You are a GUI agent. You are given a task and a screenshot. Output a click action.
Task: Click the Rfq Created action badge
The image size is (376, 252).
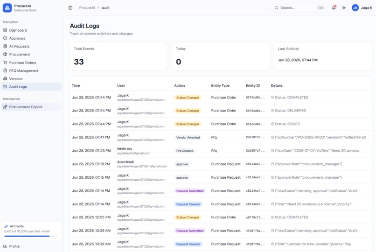[185, 151]
